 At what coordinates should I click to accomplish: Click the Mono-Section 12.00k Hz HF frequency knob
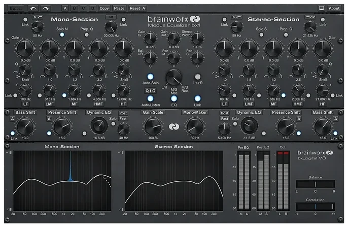click(x=123, y=90)
